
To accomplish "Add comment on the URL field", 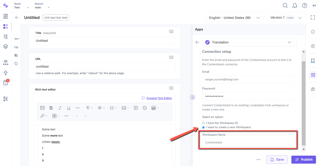I will [x=171, y=57].
